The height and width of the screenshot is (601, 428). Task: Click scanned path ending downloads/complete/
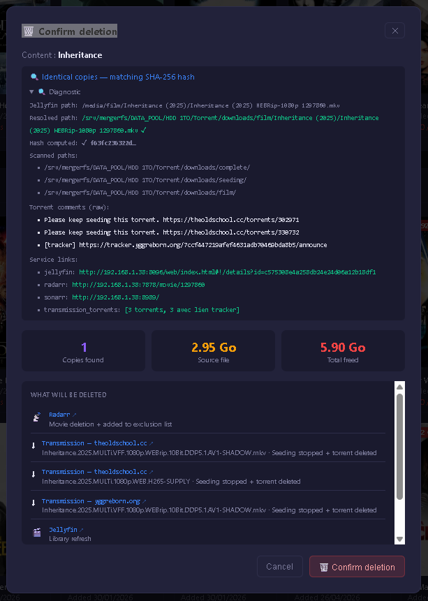pos(147,168)
